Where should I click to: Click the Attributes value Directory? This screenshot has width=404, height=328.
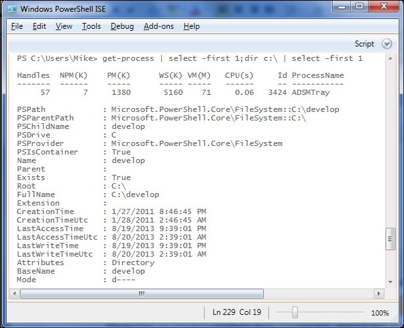(133, 263)
